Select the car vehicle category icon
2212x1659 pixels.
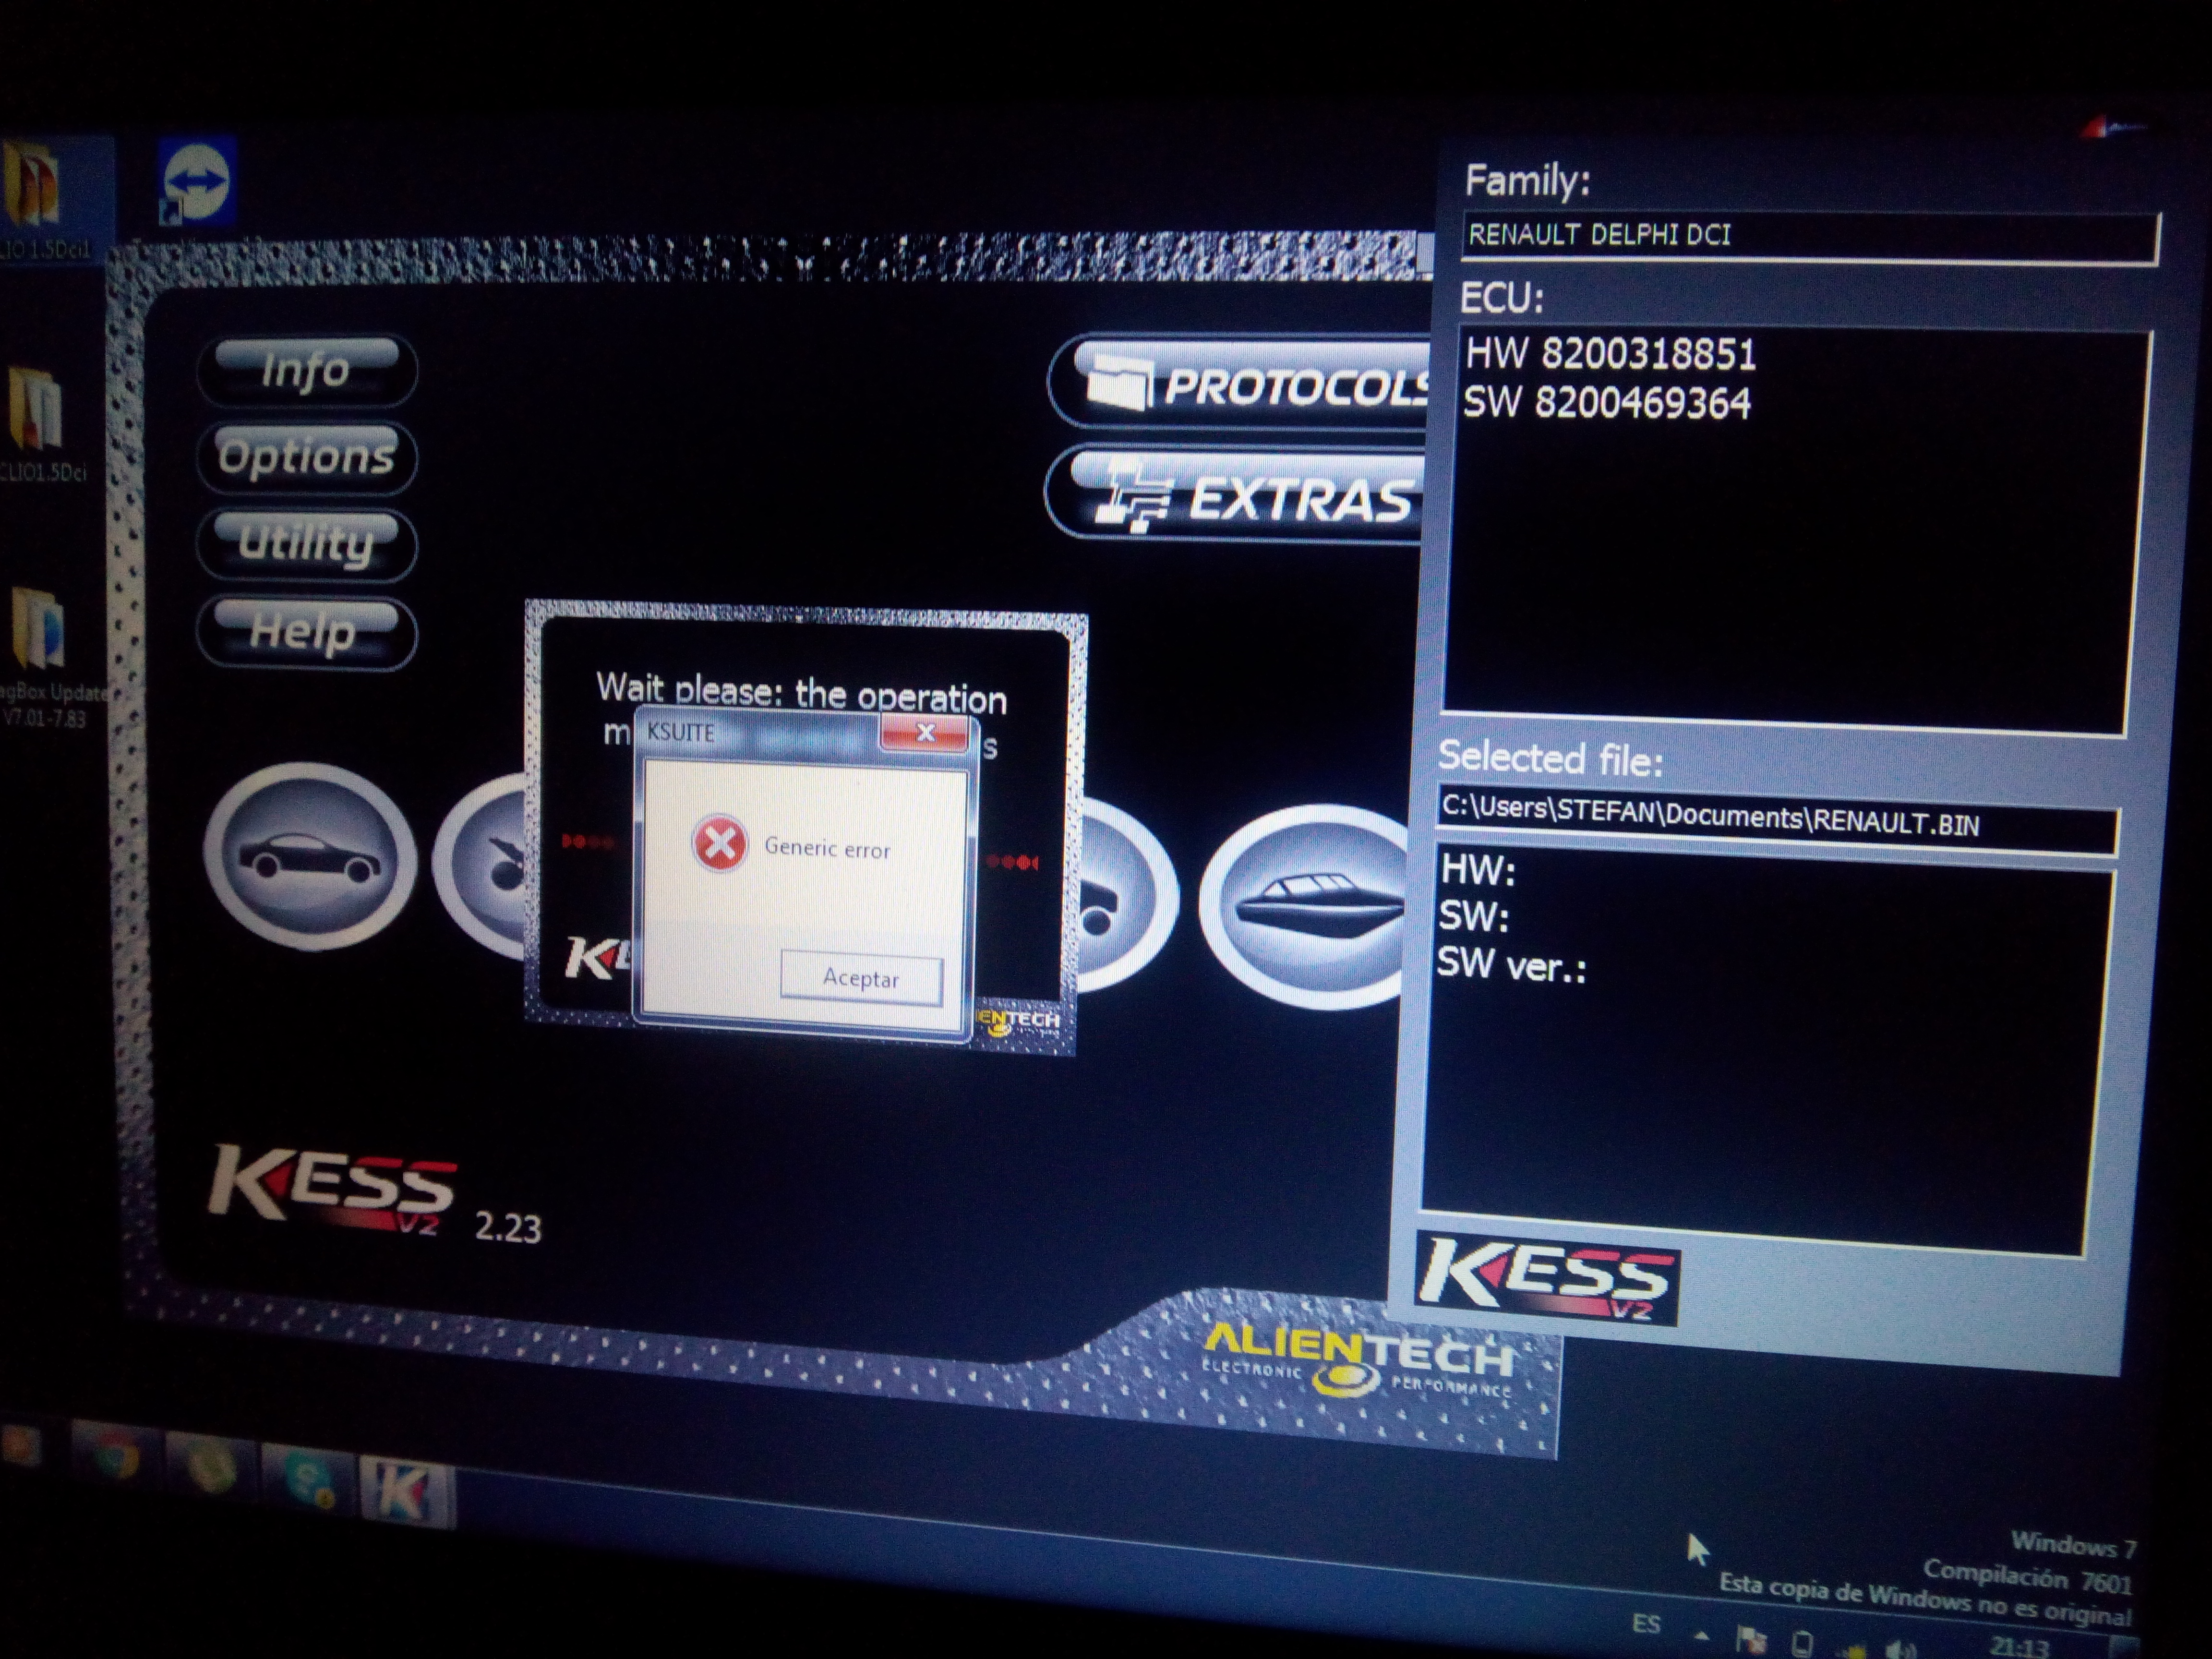coord(310,856)
